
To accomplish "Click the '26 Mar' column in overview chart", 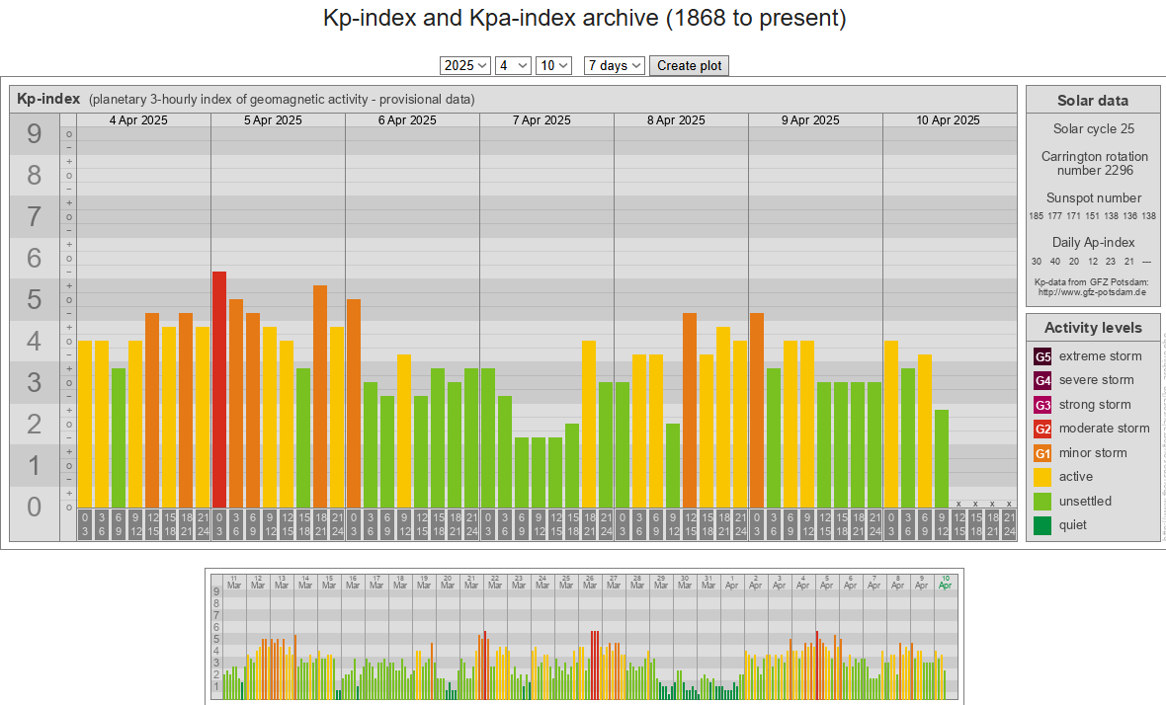I will coord(590,581).
